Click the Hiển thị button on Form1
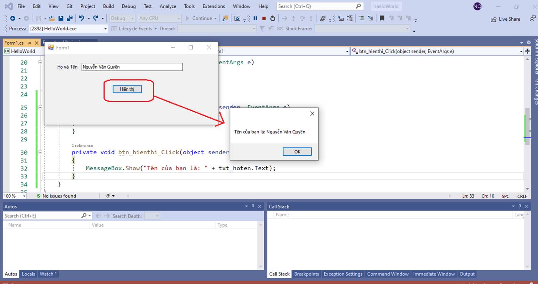This screenshot has width=538, height=284. (127, 89)
